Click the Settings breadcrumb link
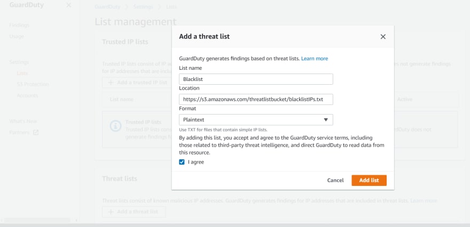470x227 pixels. pyautogui.click(x=143, y=6)
